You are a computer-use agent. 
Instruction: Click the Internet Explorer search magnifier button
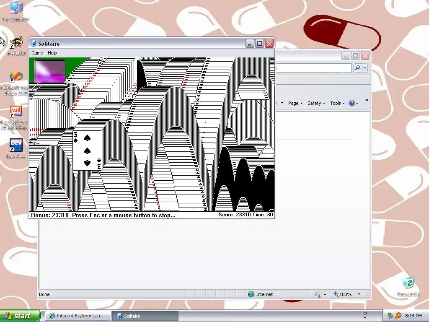click(357, 68)
